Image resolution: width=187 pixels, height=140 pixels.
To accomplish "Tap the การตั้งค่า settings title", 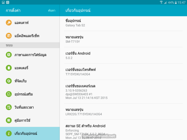I will coord(13,11).
